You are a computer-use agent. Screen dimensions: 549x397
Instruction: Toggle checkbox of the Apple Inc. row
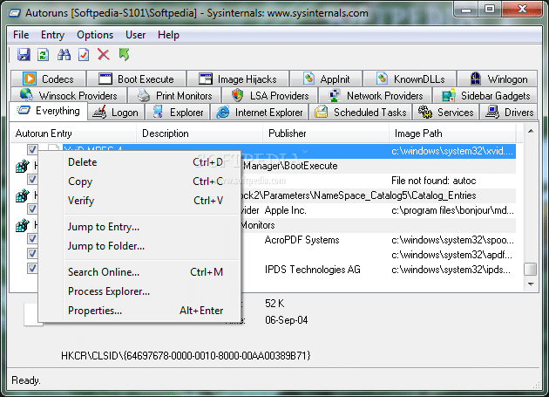[x=32, y=209]
